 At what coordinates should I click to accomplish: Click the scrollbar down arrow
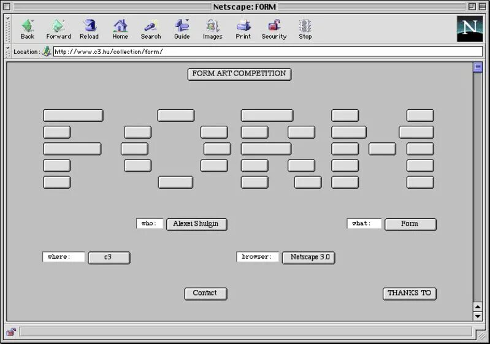[478, 316]
